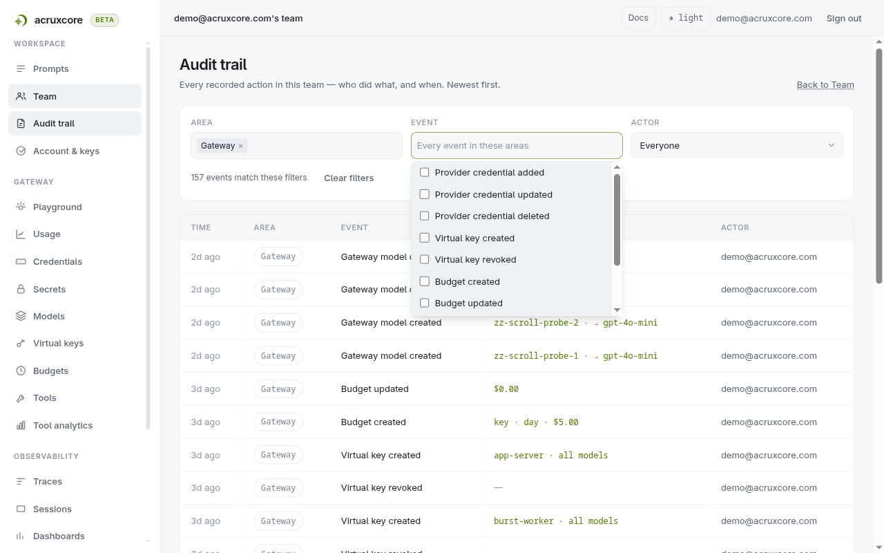Click the page vertical scrollbar thumb
This screenshot has height=553, width=884.
point(879,166)
